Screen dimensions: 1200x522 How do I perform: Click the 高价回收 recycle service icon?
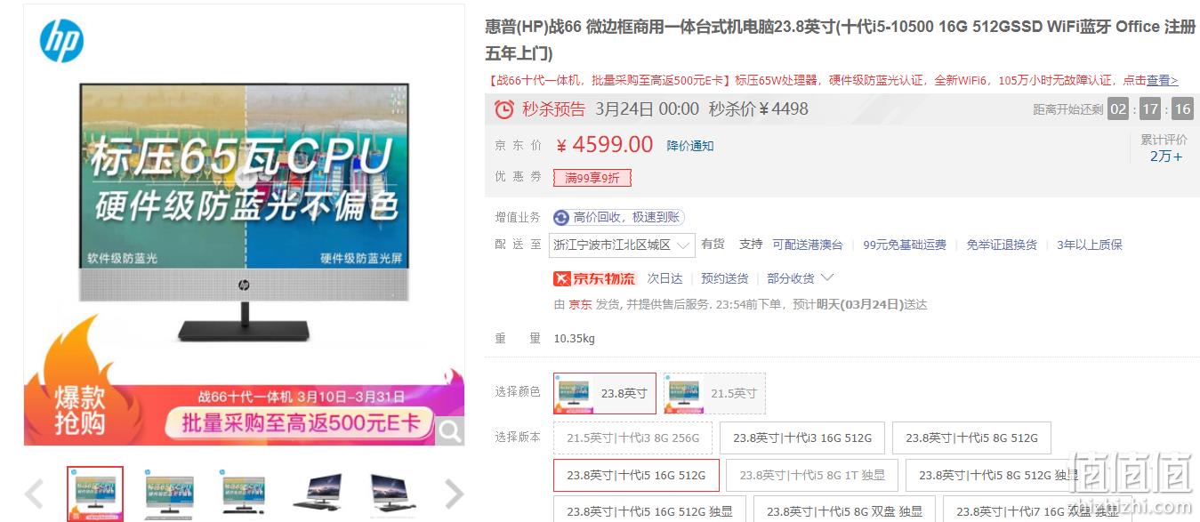pos(561,217)
